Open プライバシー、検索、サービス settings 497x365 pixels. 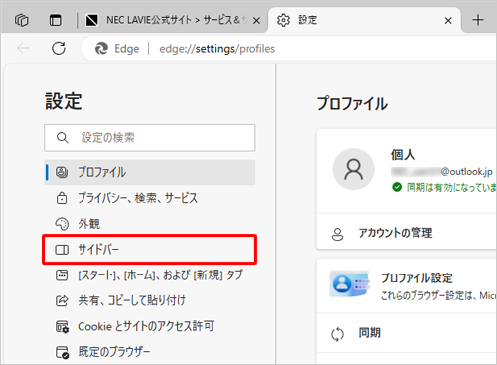150,198
